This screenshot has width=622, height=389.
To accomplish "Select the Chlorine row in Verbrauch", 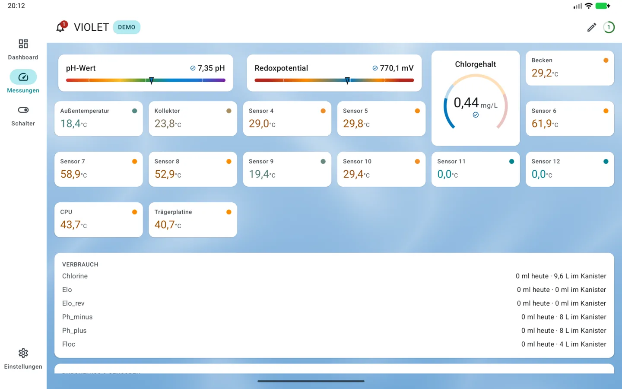I will [334, 276].
